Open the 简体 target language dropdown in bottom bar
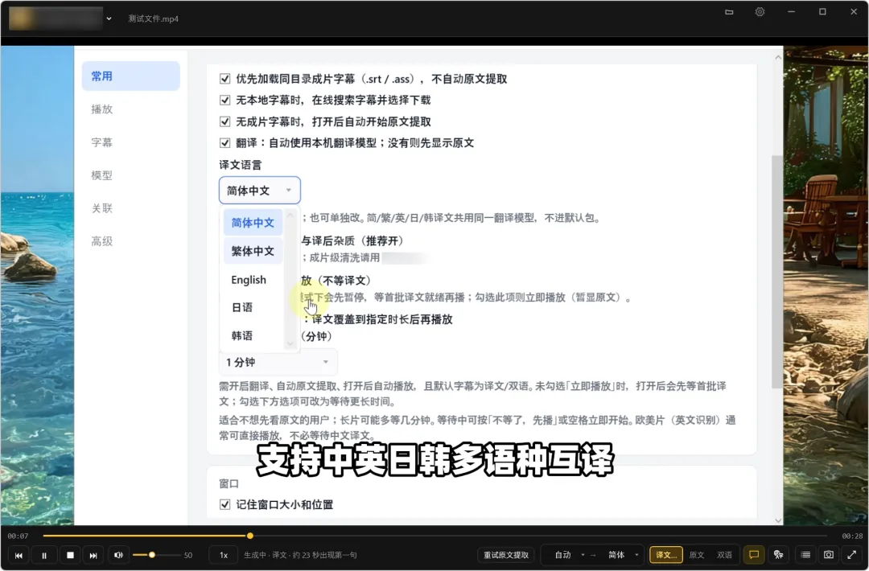The image size is (869, 571). pos(622,555)
